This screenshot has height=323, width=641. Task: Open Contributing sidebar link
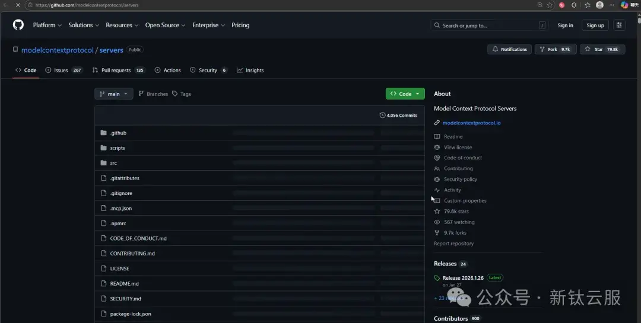[458, 169]
